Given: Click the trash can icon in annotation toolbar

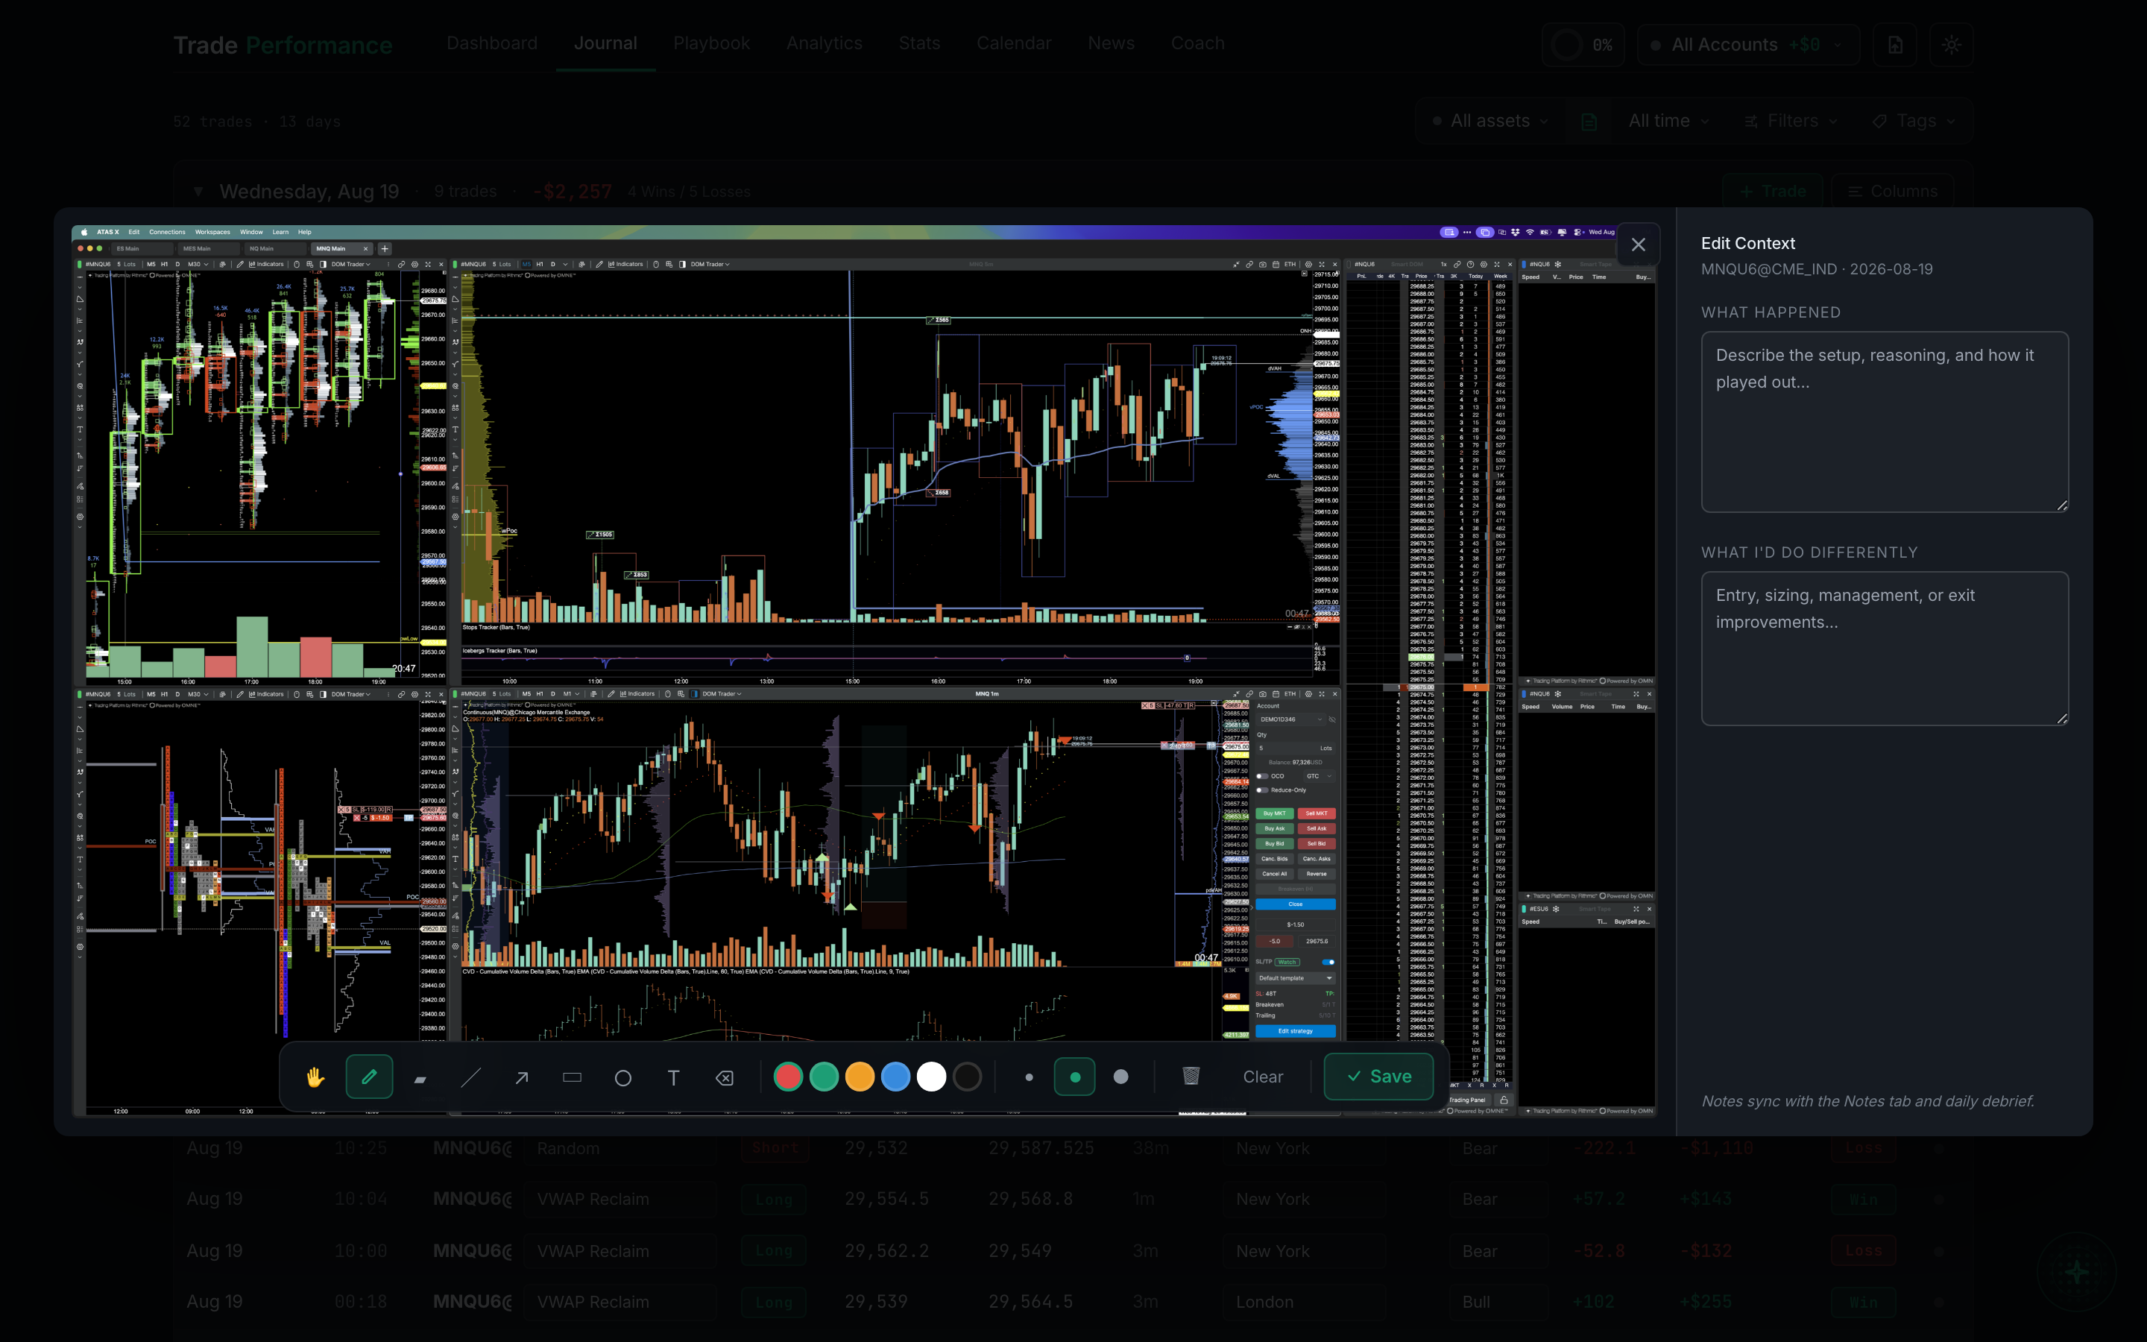Looking at the screenshot, I should (1191, 1077).
